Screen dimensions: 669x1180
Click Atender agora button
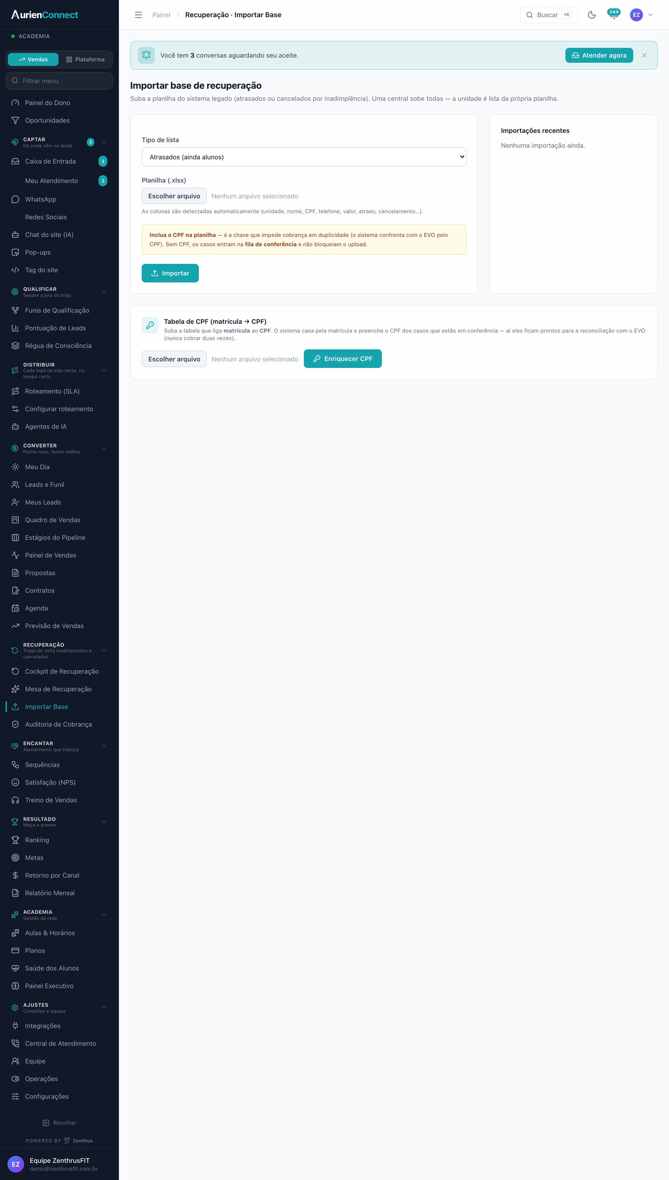click(x=599, y=55)
